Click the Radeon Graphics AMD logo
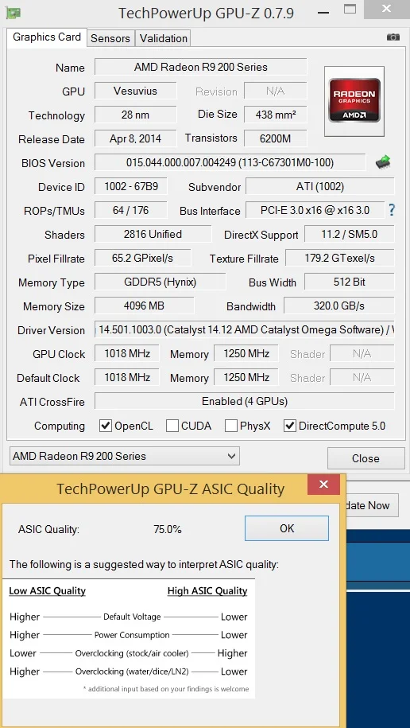Image resolution: width=410 pixels, height=728 pixels. click(354, 101)
